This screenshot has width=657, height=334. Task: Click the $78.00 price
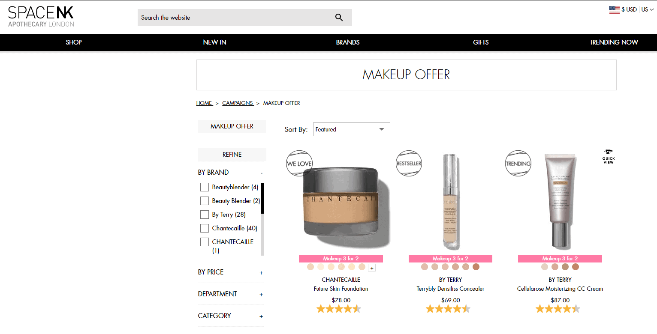click(341, 300)
